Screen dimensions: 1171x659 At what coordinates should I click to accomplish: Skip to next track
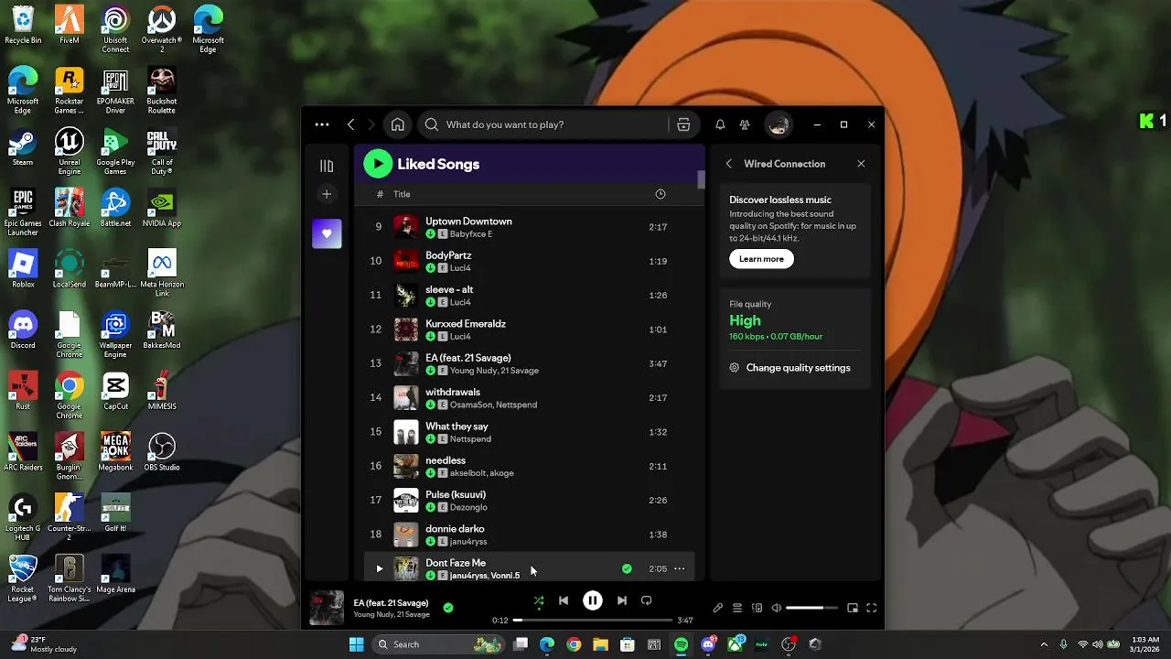(622, 600)
